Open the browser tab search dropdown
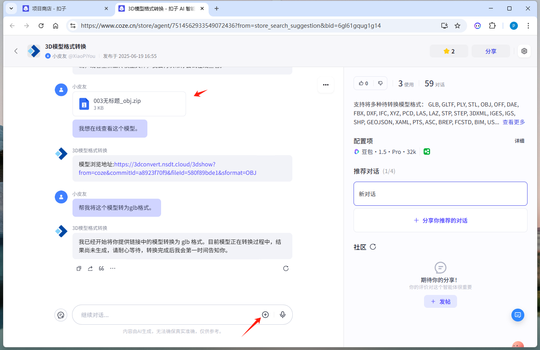 point(11,8)
